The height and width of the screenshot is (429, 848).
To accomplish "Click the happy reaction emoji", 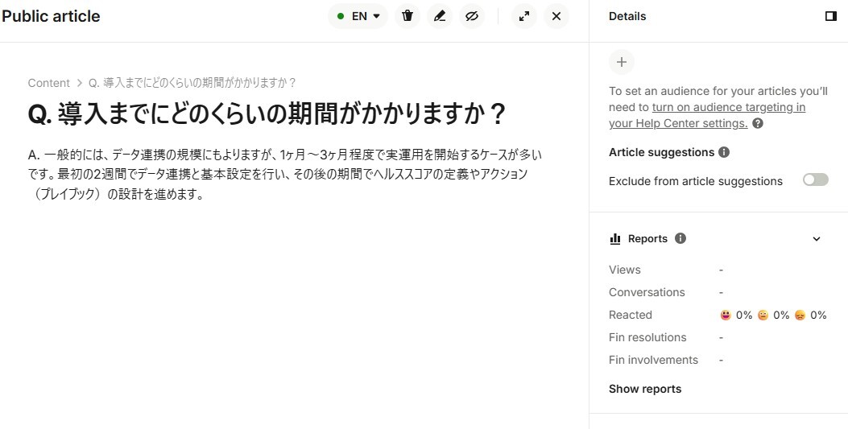I will click(726, 315).
